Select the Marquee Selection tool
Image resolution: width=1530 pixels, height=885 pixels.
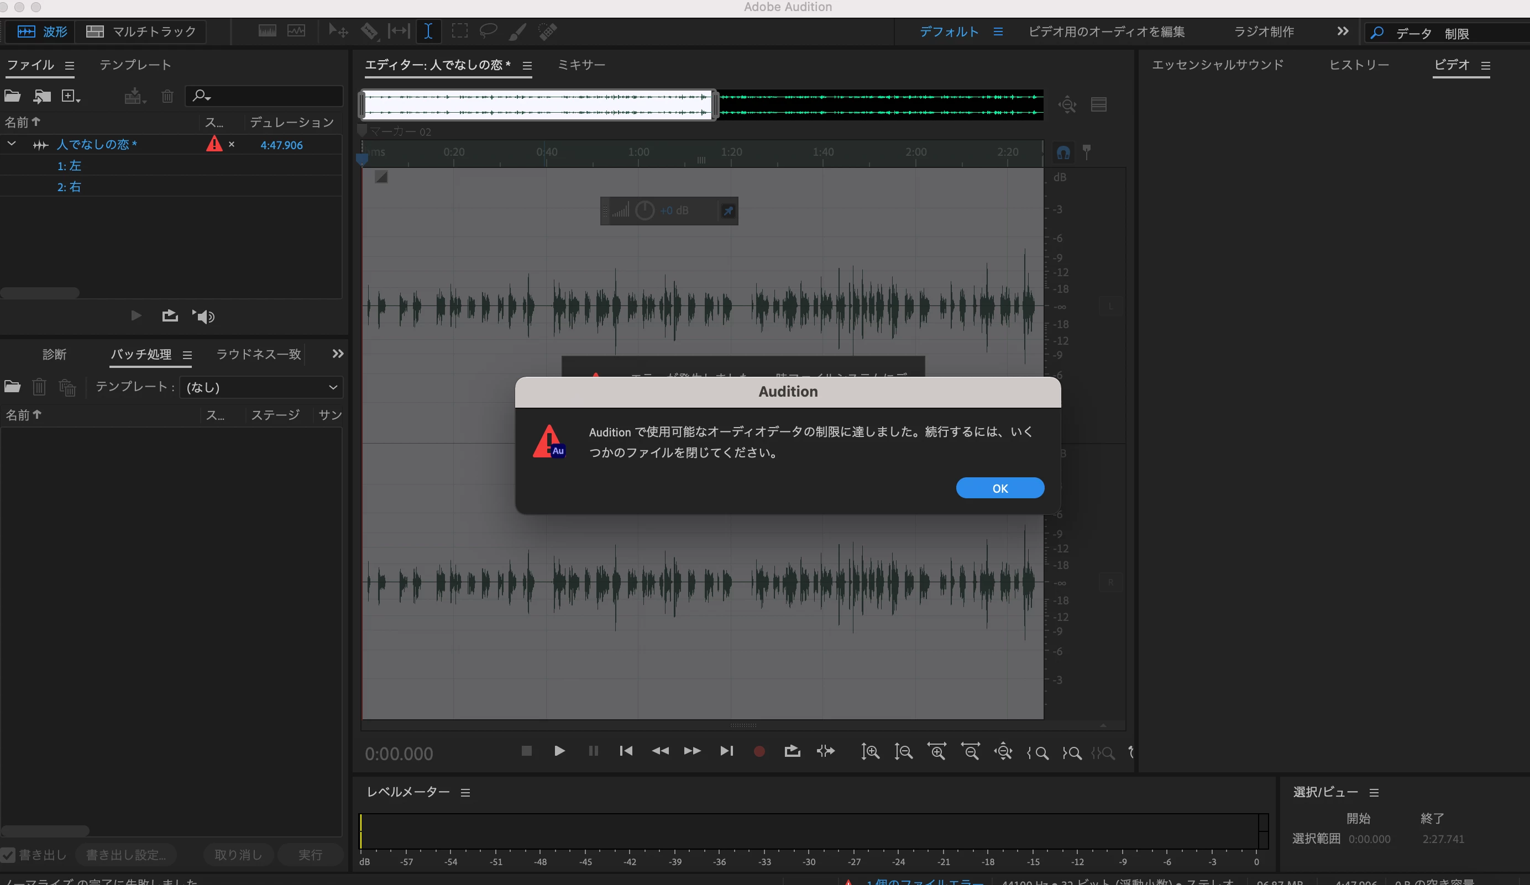pyautogui.click(x=459, y=31)
